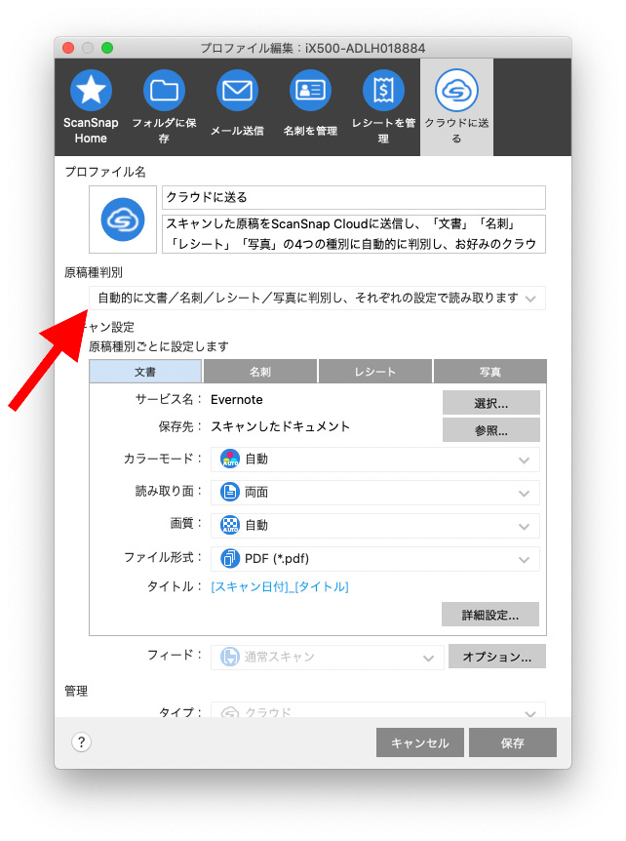Click the [スキャン日付]_[タイトル] title link
The height and width of the screenshot is (841, 626).
[280, 586]
